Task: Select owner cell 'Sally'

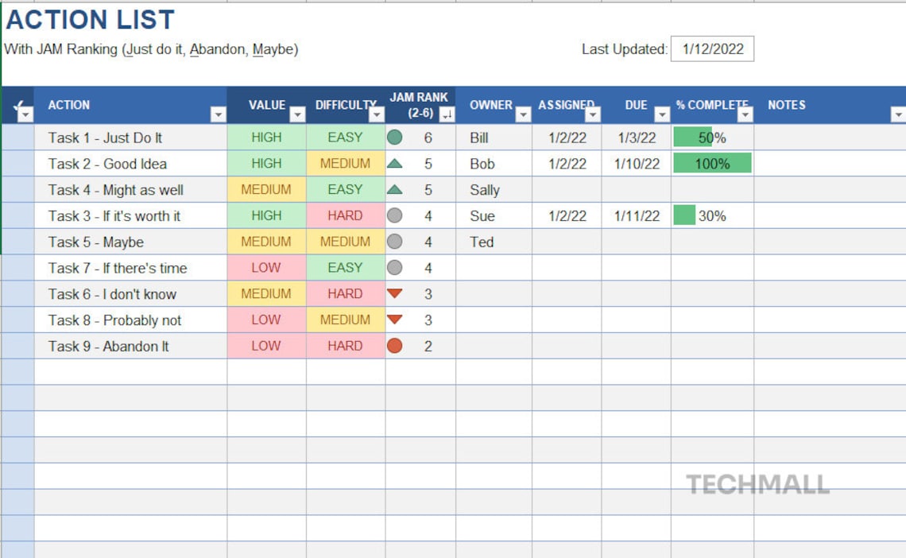Action: coord(494,189)
